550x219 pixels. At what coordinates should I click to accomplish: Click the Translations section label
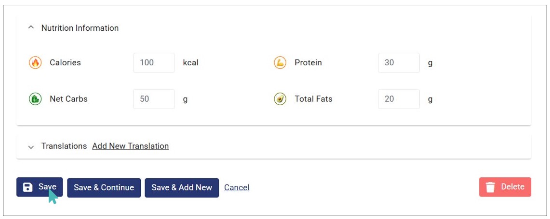(64, 146)
